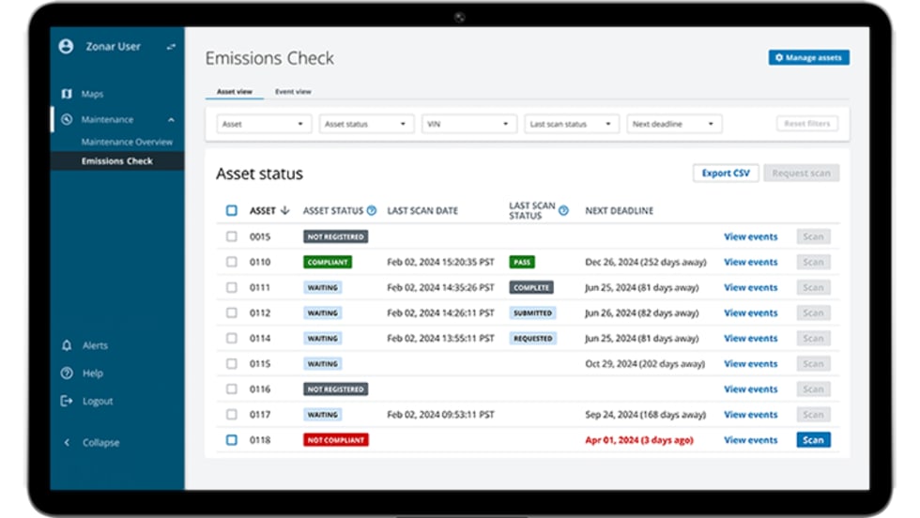
Task: Check the box for asset 0117
Action: point(232,415)
